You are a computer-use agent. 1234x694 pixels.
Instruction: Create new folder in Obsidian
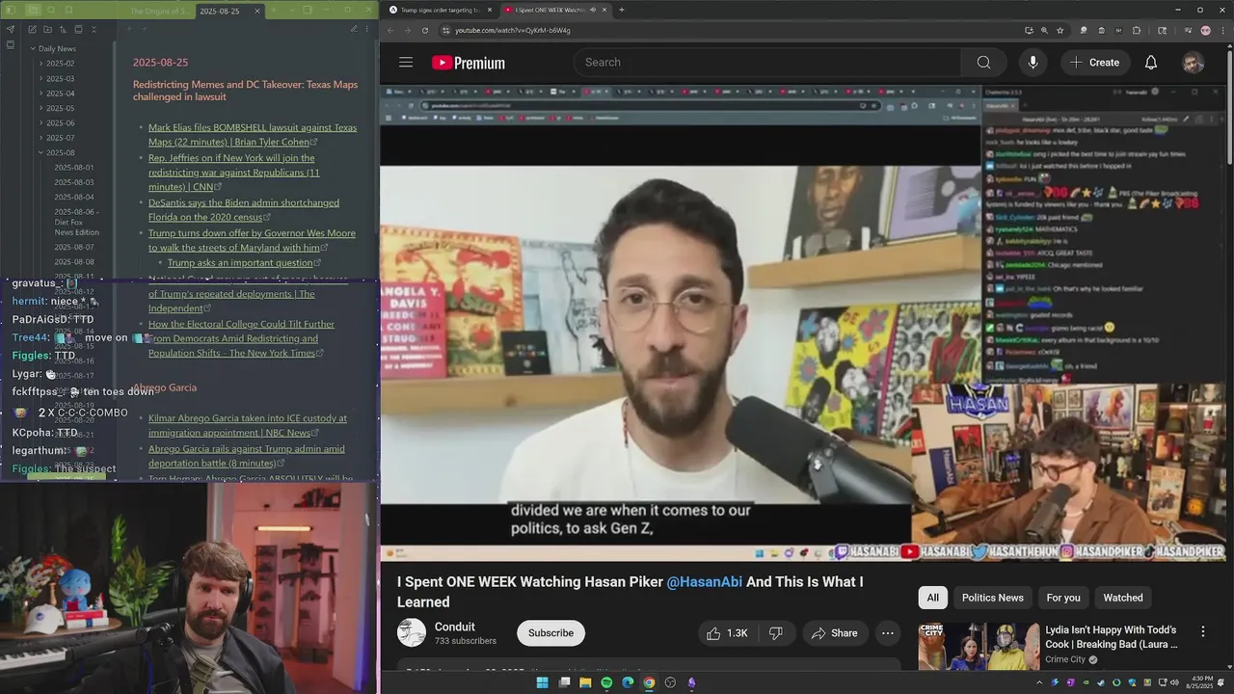coord(47,30)
